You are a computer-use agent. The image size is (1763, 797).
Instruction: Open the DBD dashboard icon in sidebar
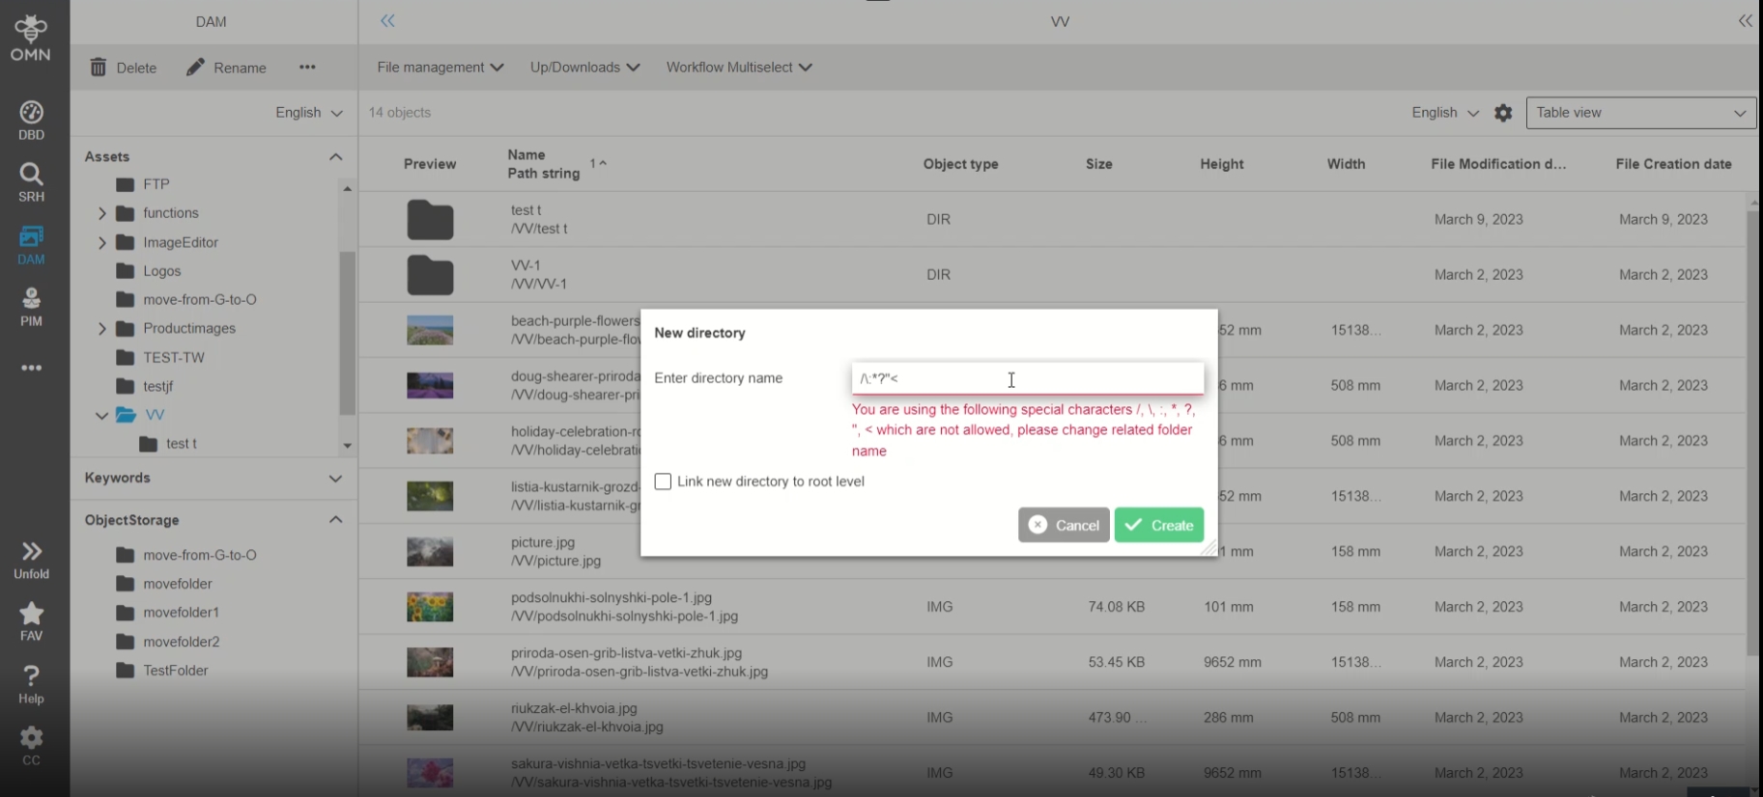pyautogui.click(x=31, y=113)
